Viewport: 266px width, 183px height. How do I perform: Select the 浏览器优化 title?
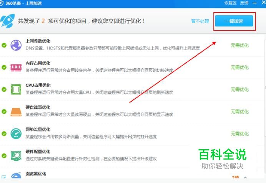click(36, 174)
